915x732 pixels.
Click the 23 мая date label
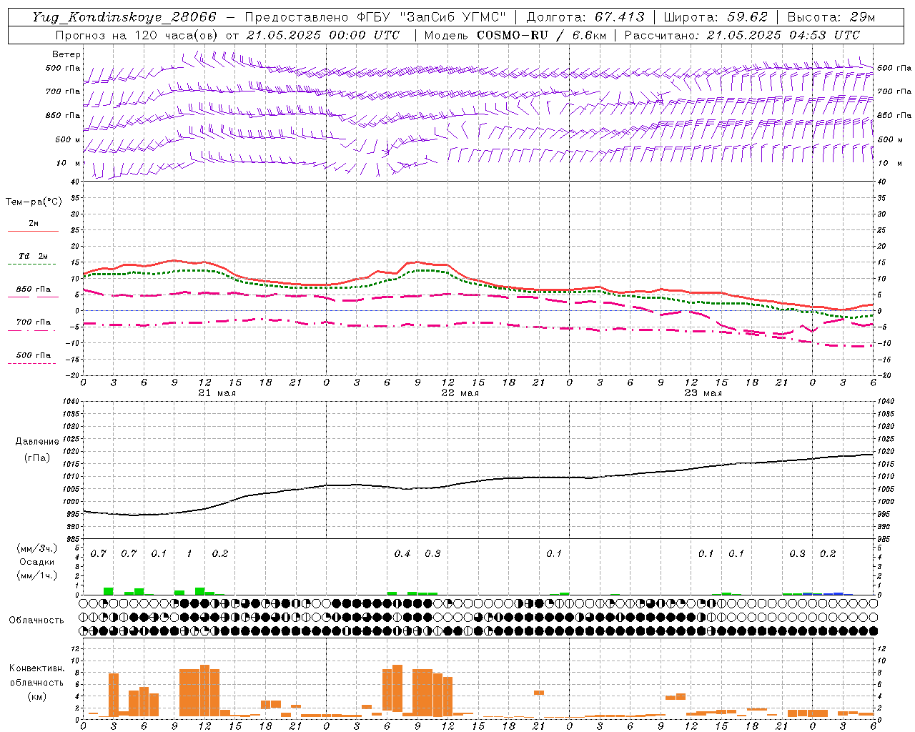tap(703, 393)
